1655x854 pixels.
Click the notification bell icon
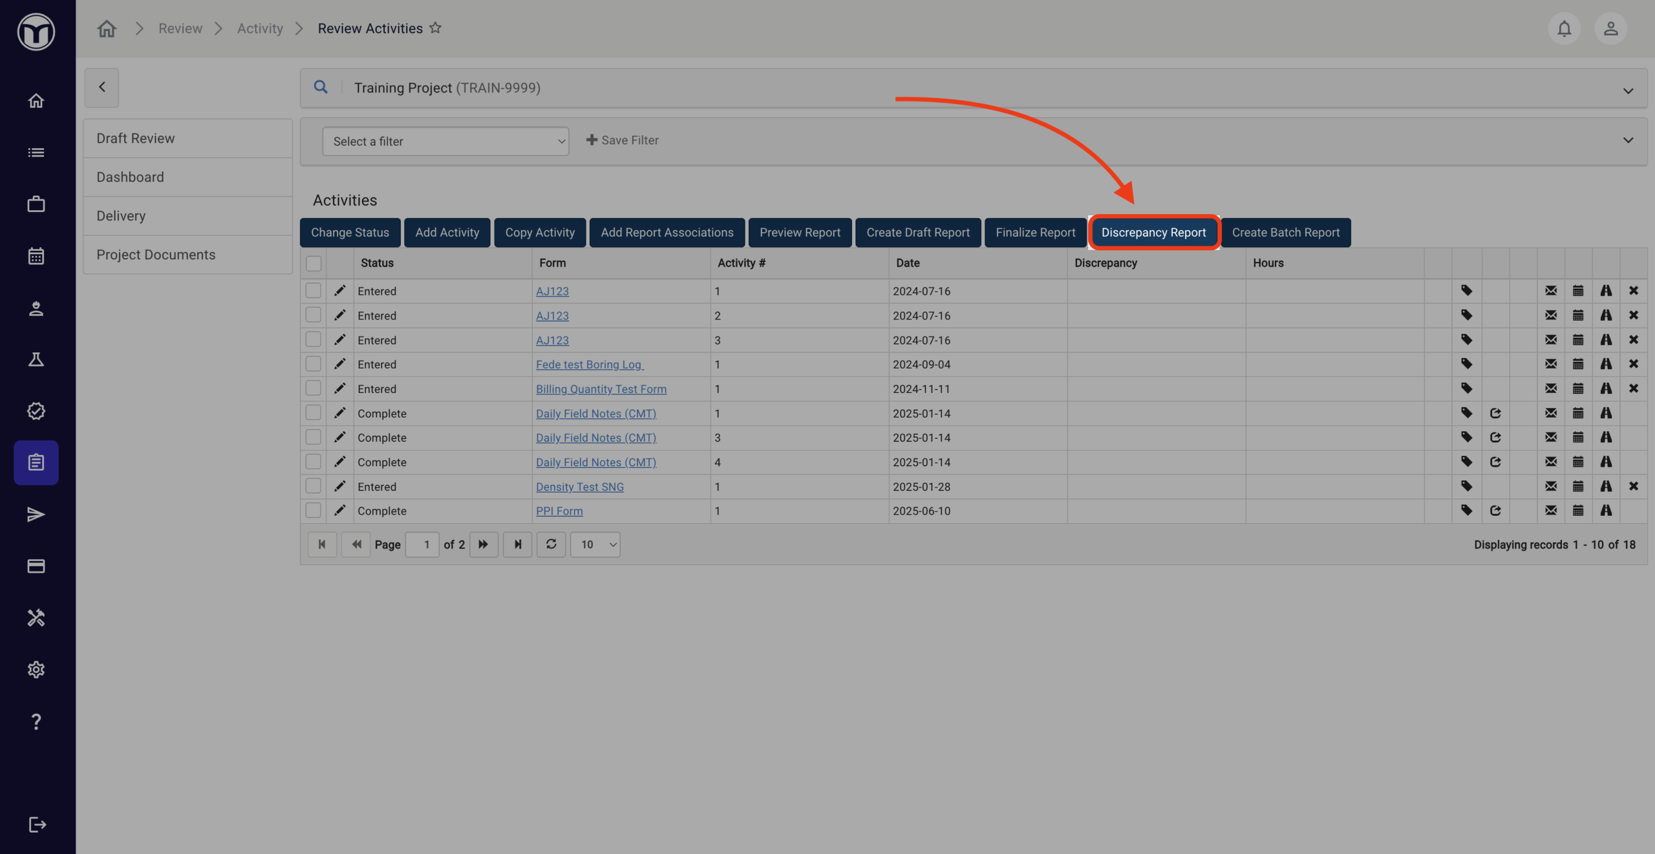pyautogui.click(x=1564, y=28)
